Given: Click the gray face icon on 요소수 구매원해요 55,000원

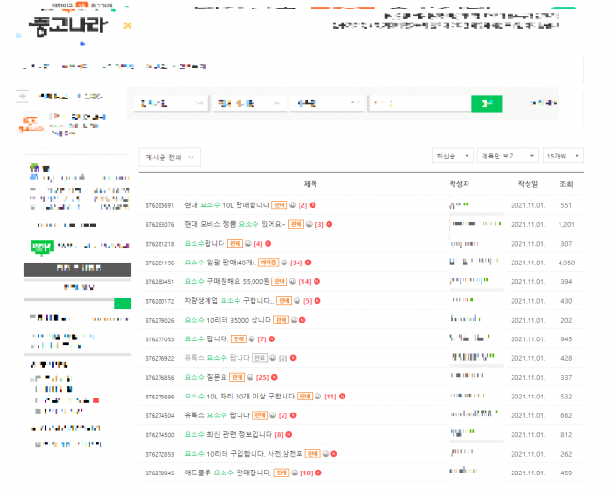Looking at the screenshot, I should (x=292, y=281).
